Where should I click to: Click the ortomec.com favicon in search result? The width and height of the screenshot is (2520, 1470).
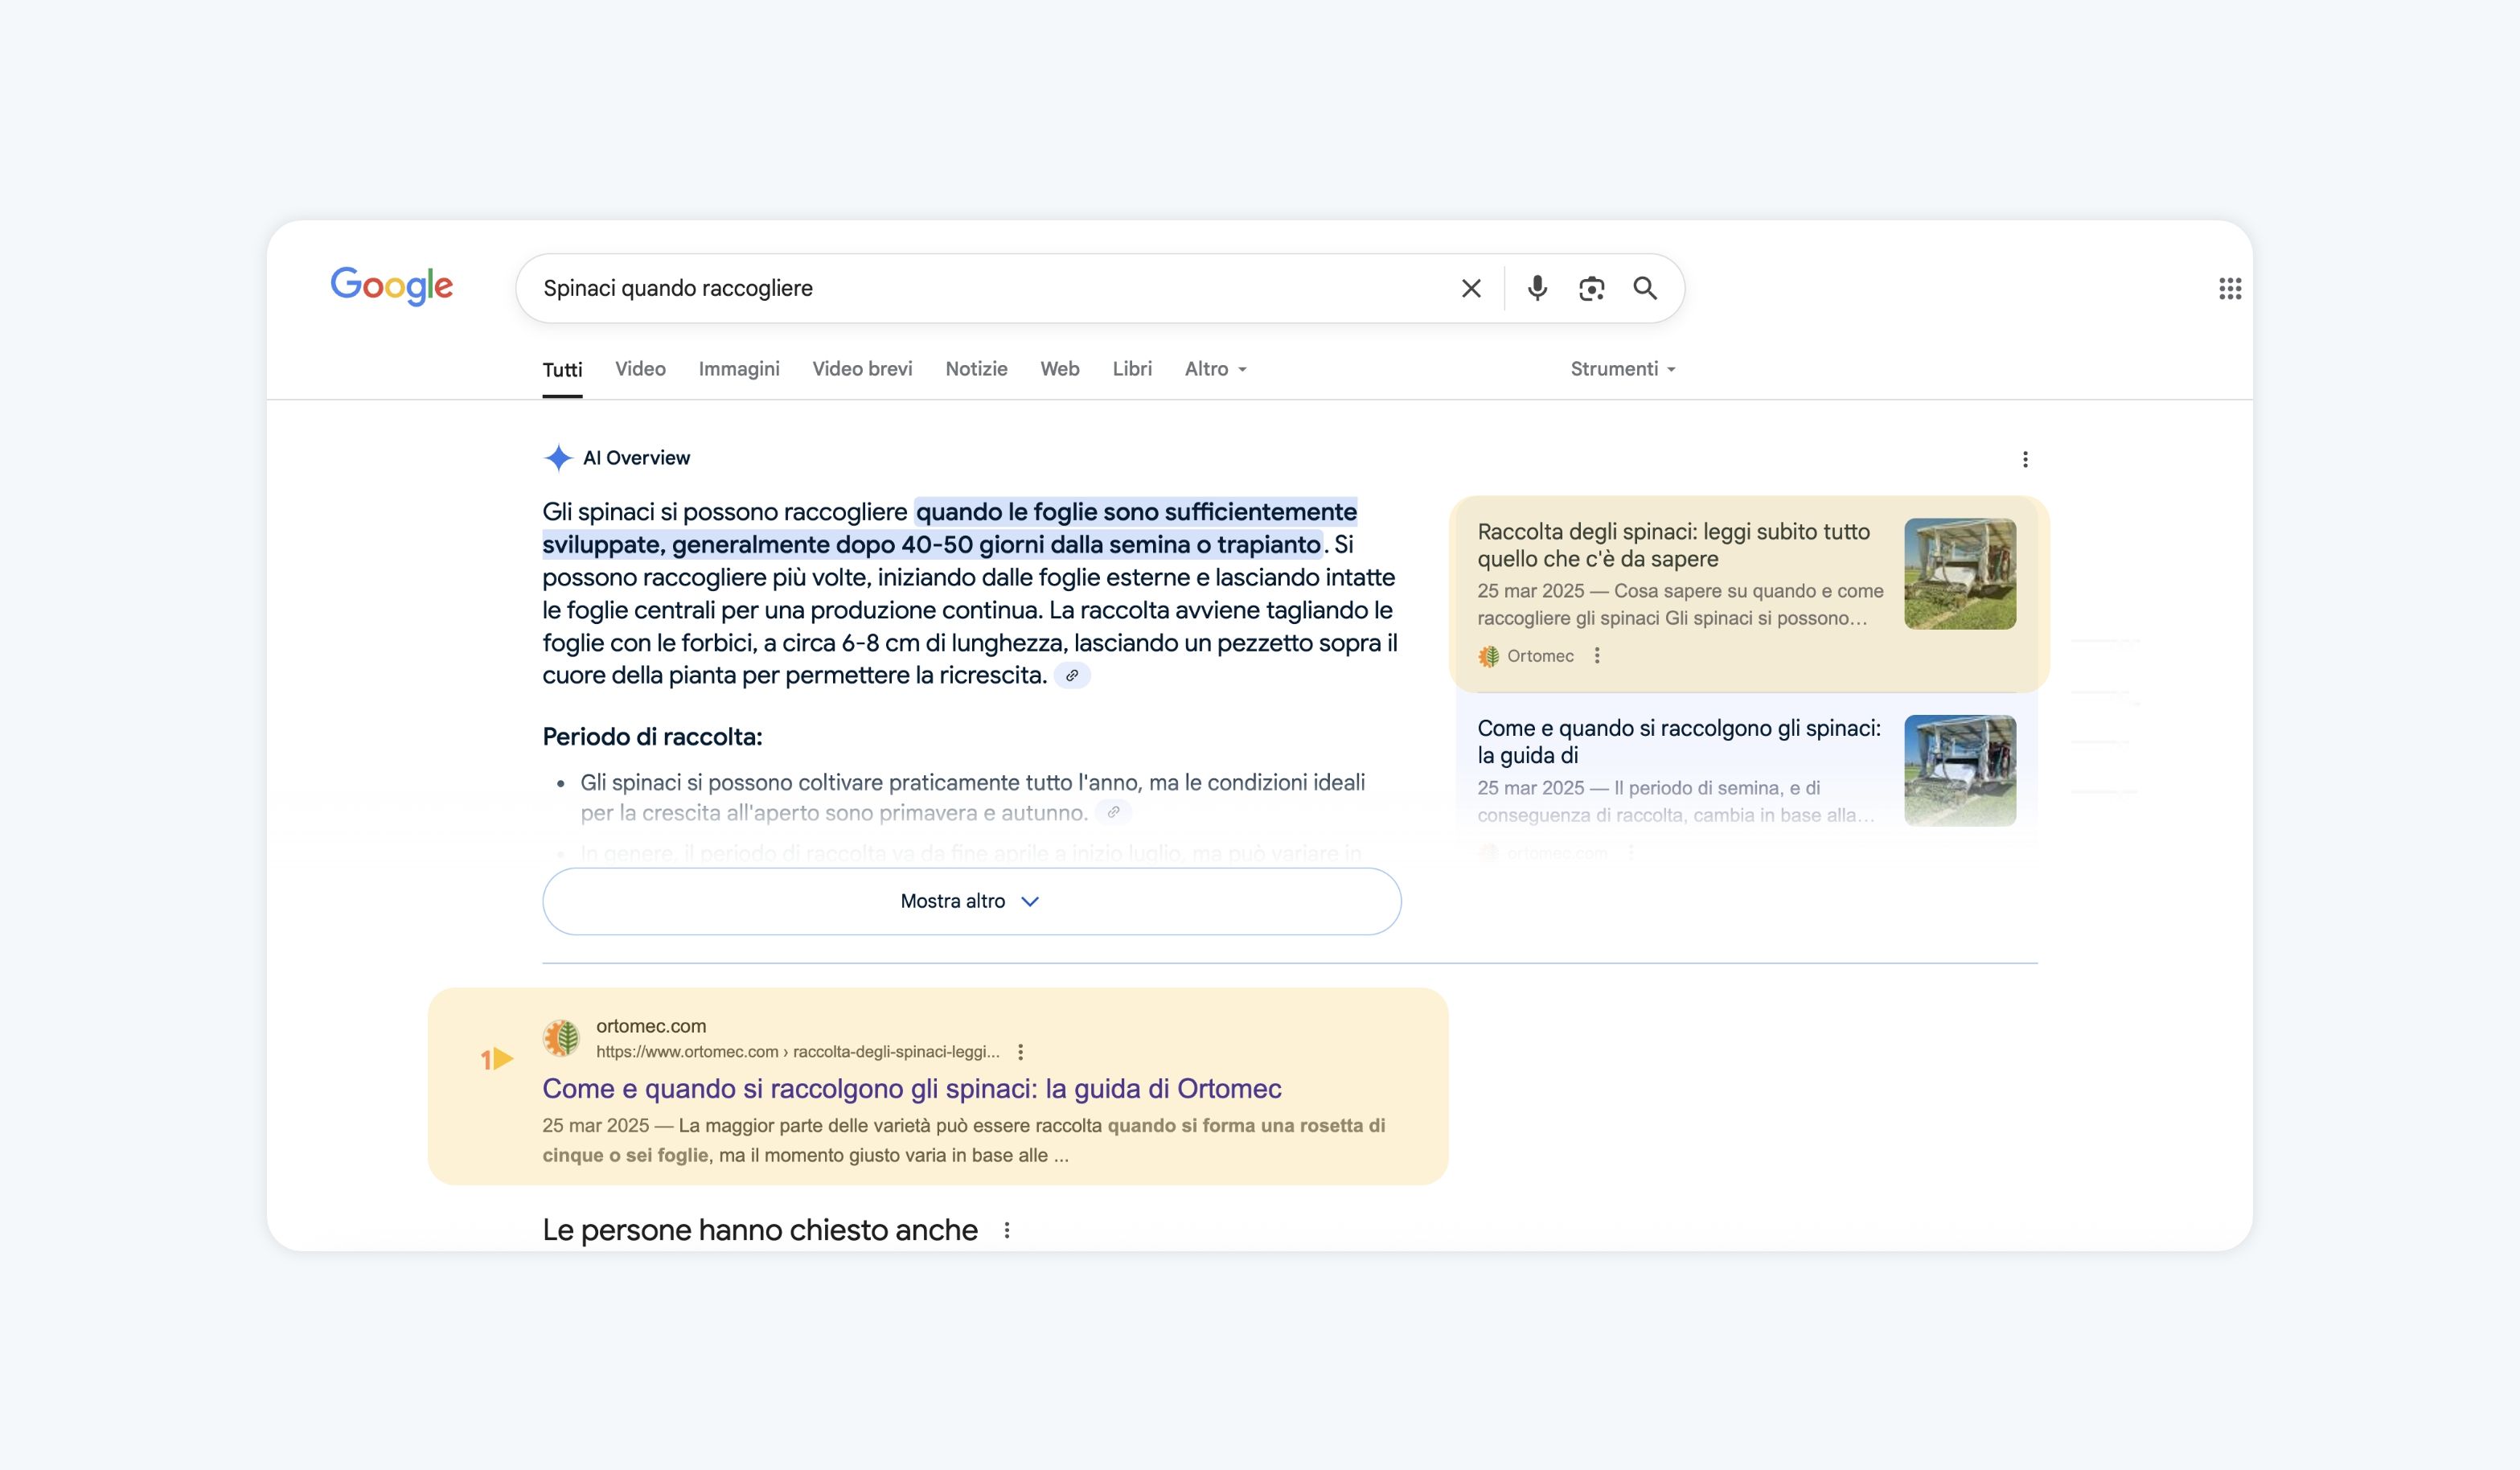click(x=562, y=1038)
